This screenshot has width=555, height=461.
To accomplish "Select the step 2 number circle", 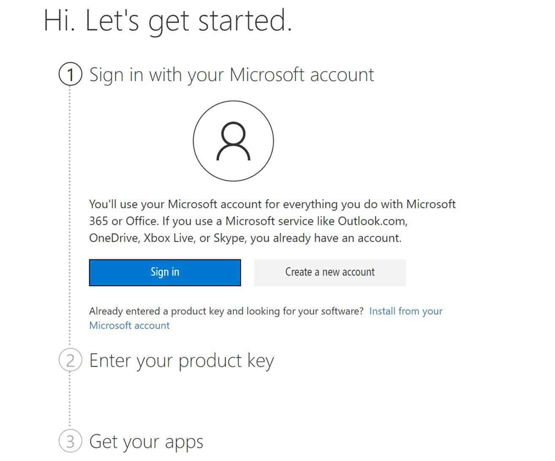I will click(x=70, y=360).
